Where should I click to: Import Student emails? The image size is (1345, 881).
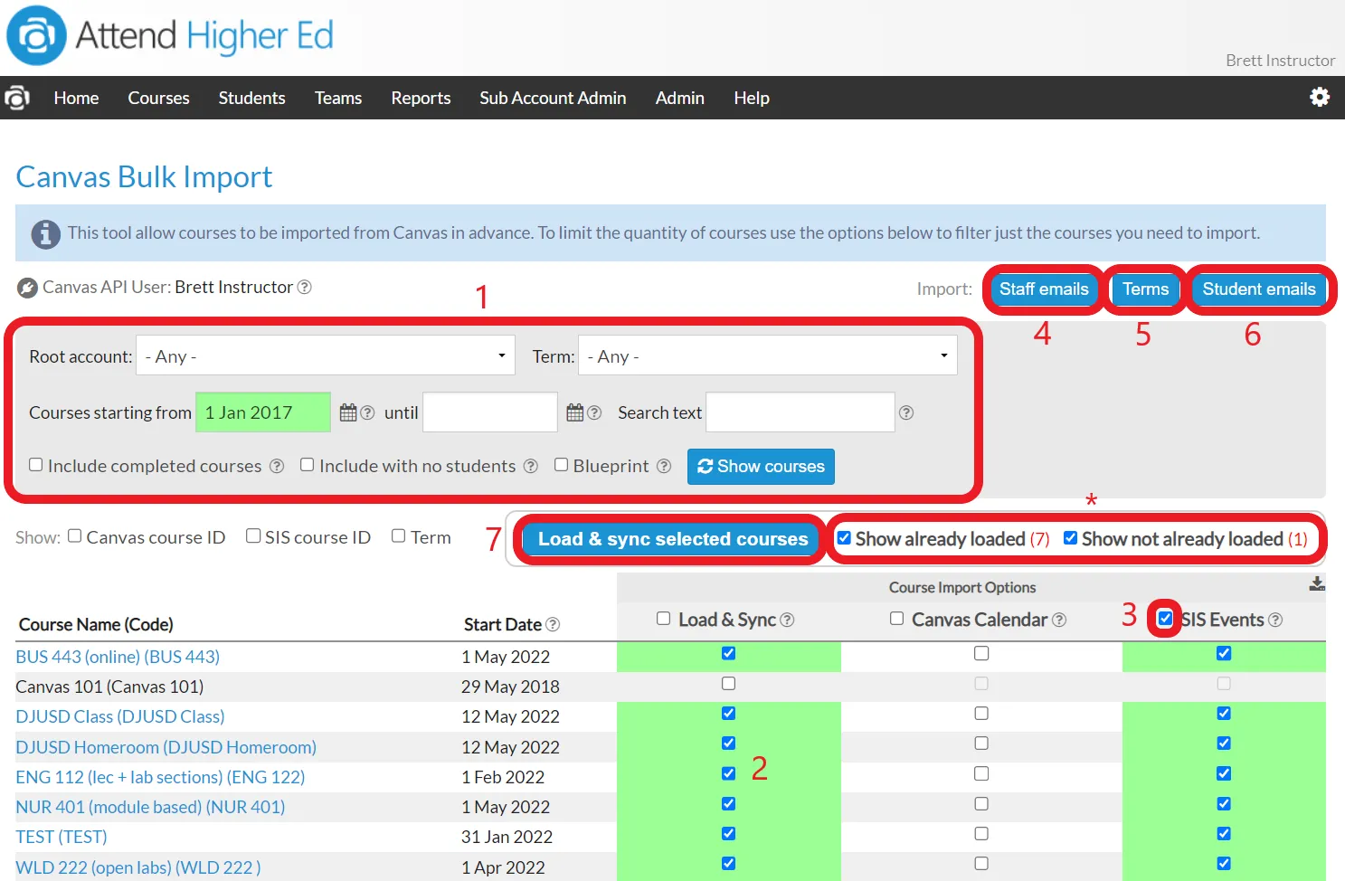(1259, 289)
